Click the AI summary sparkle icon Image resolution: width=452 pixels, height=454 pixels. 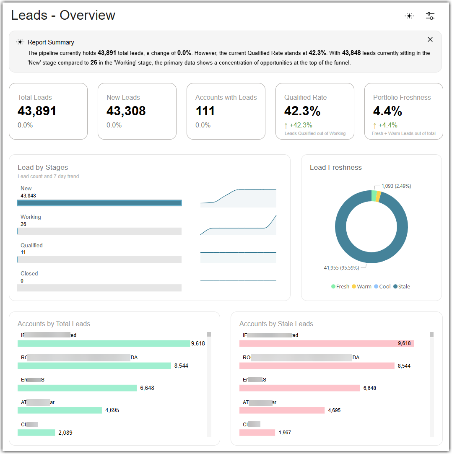(409, 16)
